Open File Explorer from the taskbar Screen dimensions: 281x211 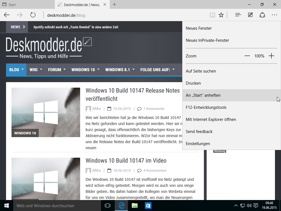[x=134, y=206]
